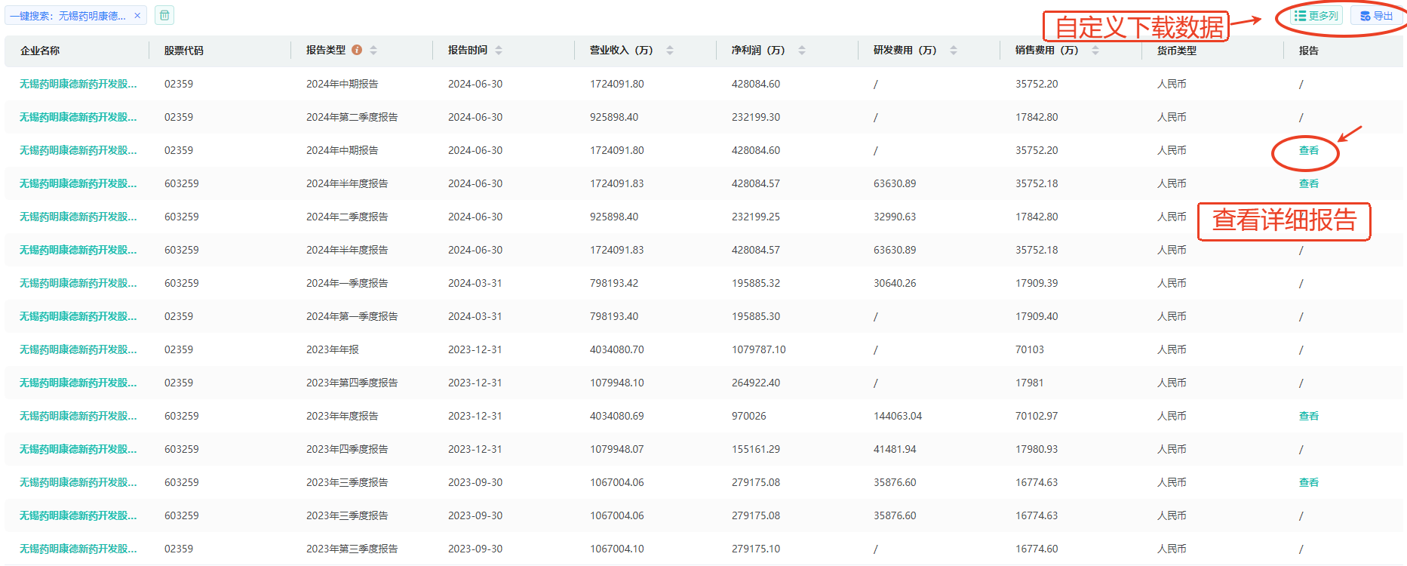Image resolution: width=1407 pixels, height=566 pixels.
Task: Open company link in the 2024年一季度报告 row
Action: (x=78, y=283)
